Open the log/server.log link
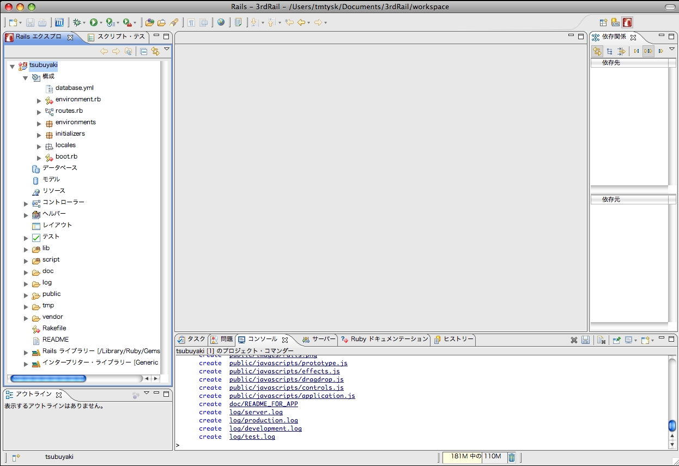This screenshot has width=679, height=466. point(256,412)
